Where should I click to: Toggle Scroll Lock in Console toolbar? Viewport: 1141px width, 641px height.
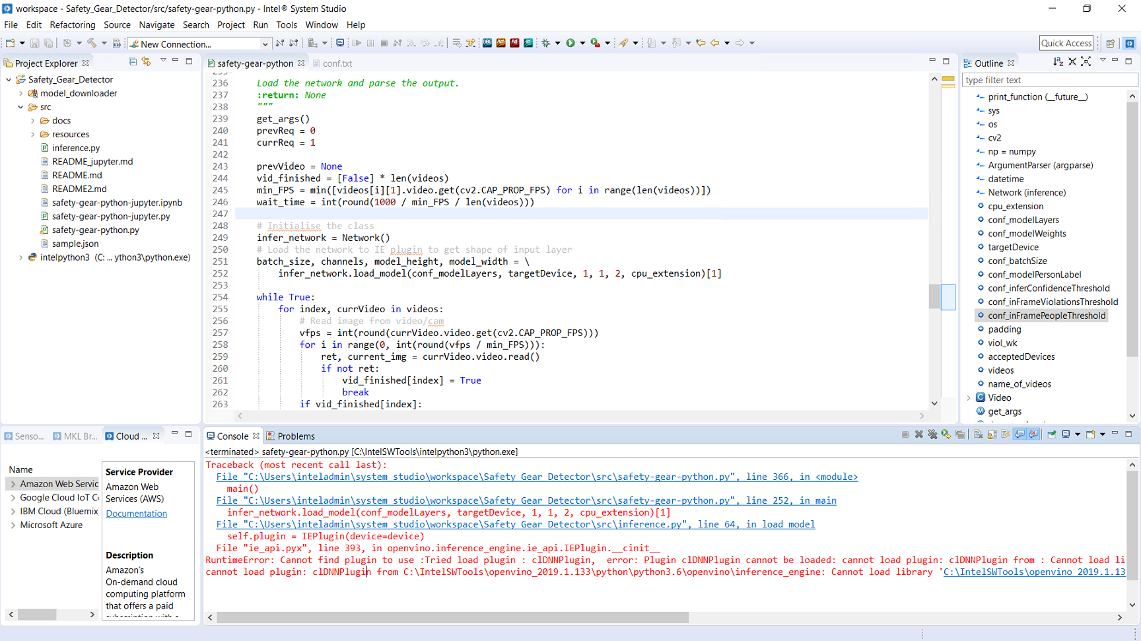[x=992, y=434]
